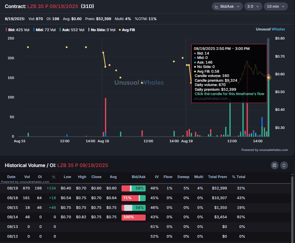This screenshot has height=243, width=295.
Task: Open the 10 min interval dropdown
Action: [x=276, y=6]
